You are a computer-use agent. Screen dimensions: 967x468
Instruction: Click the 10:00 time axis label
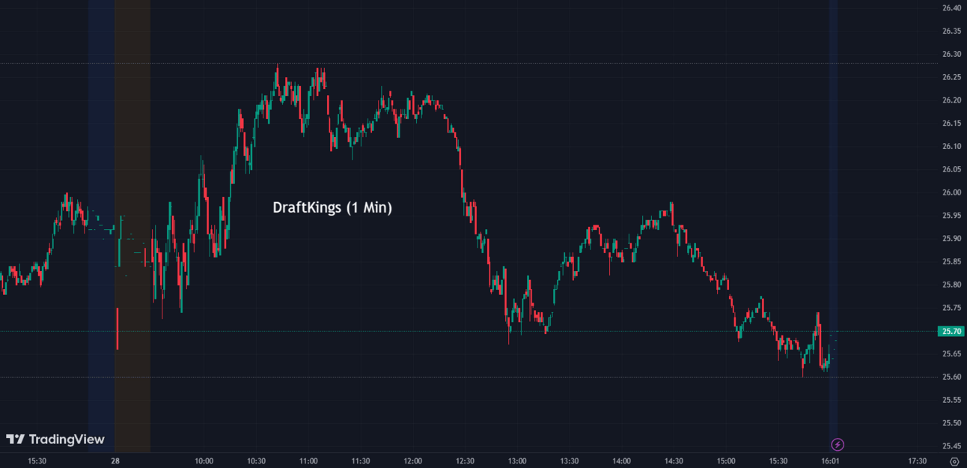204,461
